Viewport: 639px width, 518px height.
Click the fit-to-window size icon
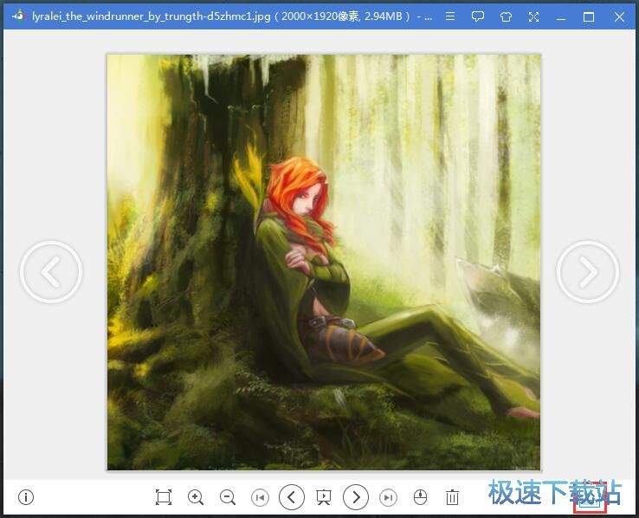164,497
